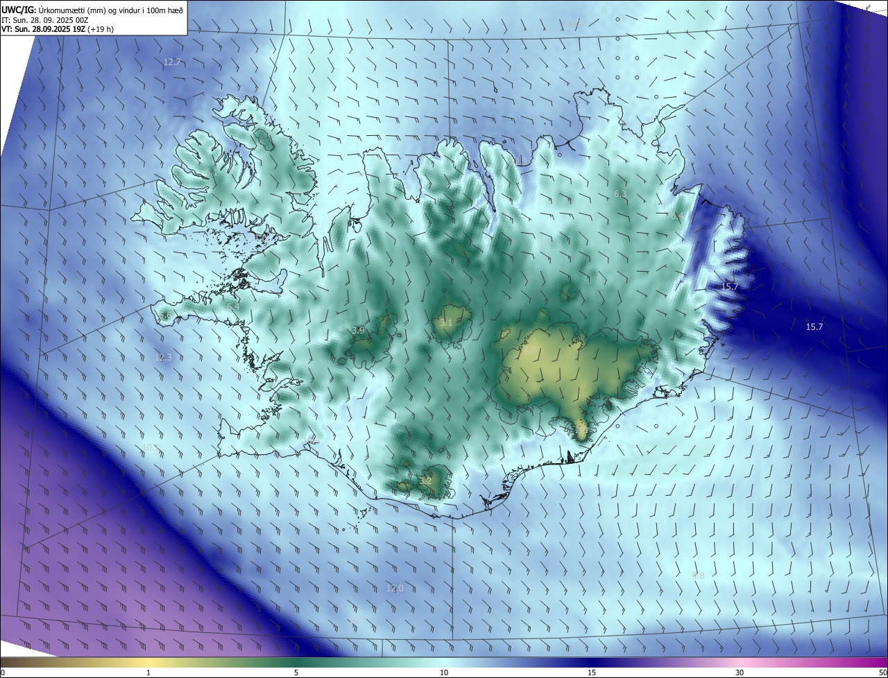Click the 12.7 value label on the map

click(172, 62)
